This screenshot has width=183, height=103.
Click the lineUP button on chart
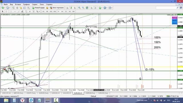pyautogui.click(x=174, y=20)
